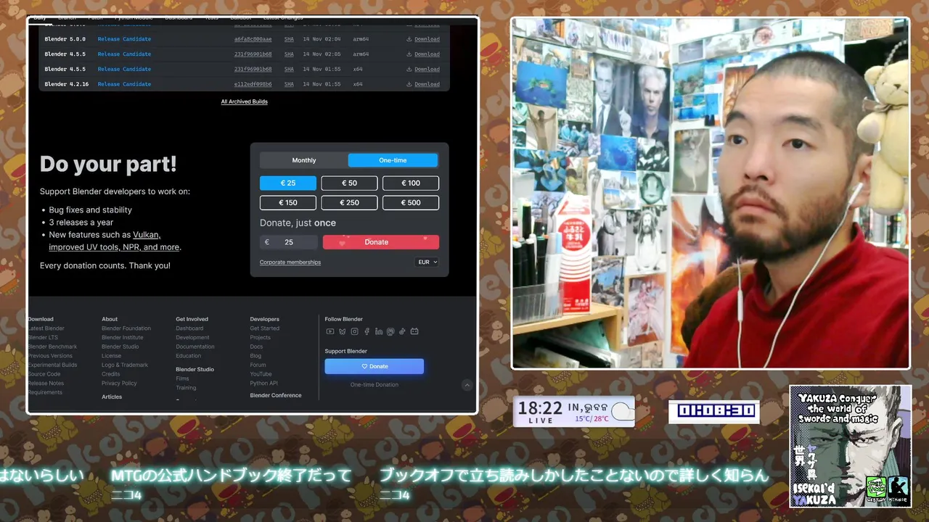
Task: Choose the € 25 donation amount
Action: 288,183
